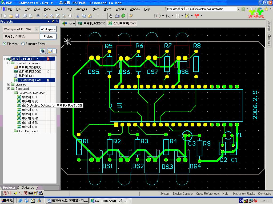Click the green Back navigation icon
The image size is (273, 204).
(243, 9)
